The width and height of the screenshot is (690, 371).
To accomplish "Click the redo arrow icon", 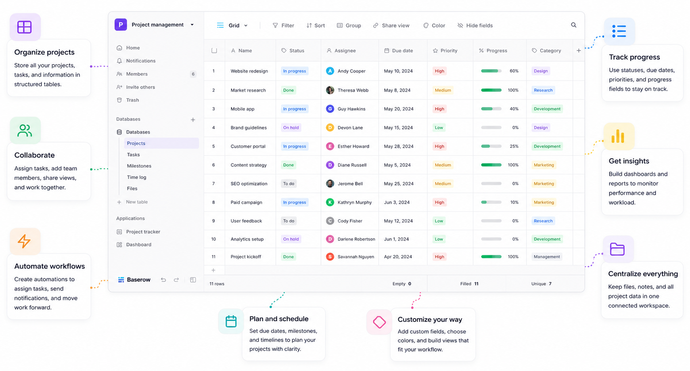I will [x=176, y=280].
